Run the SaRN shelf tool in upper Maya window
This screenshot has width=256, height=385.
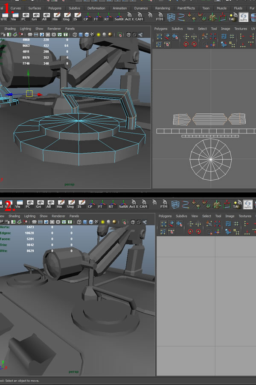coord(119,17)
